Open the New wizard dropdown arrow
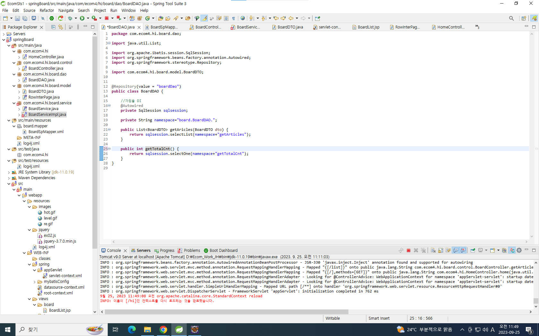 (11, 18)
